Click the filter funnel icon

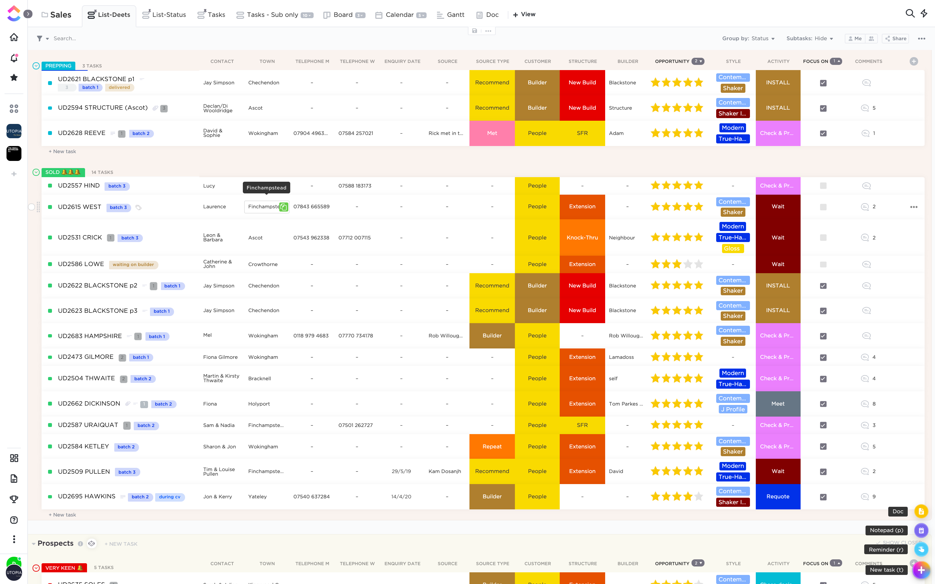tap(39, 38)
